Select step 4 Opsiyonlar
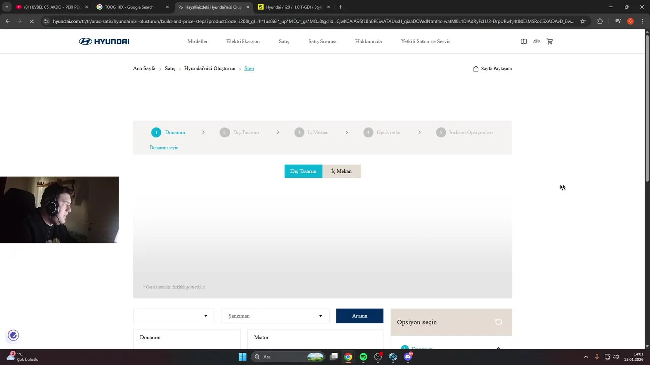Viewport: 650px width, 365px height. (x=382, y=132)
